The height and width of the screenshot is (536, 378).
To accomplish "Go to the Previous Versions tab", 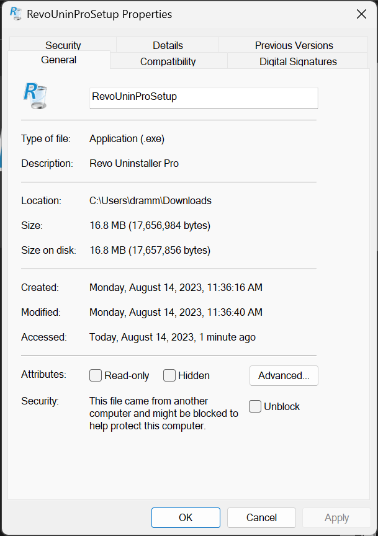I will 294,45.
